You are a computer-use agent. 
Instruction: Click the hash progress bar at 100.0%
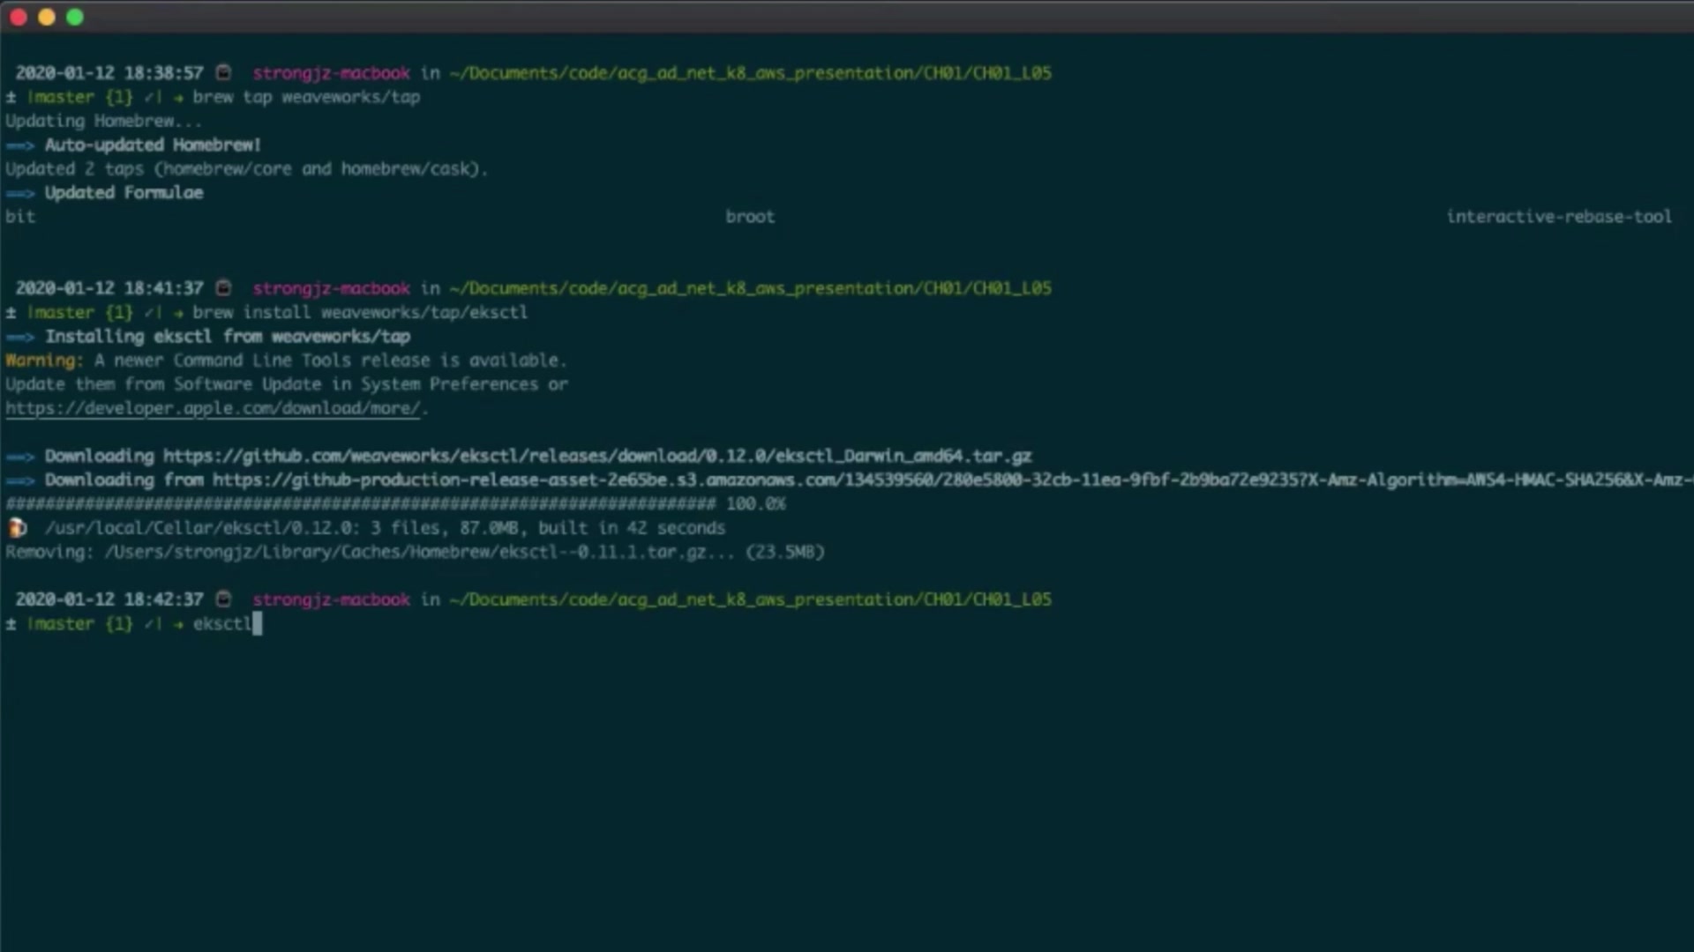(x=361, y=503)
